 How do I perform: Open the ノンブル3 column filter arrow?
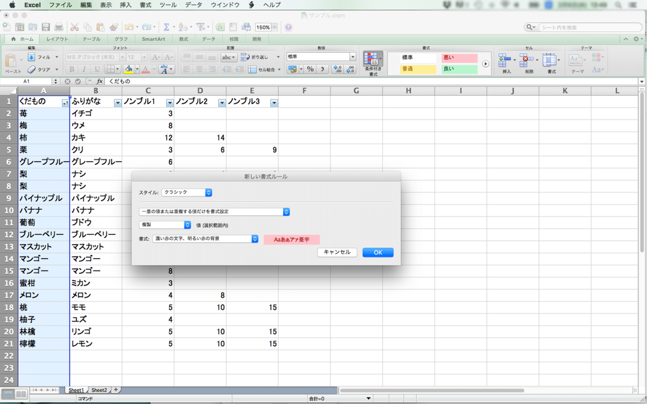tap(274, 103)
